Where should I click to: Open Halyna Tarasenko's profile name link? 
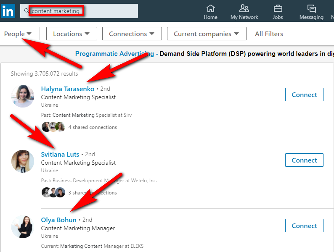68,89
